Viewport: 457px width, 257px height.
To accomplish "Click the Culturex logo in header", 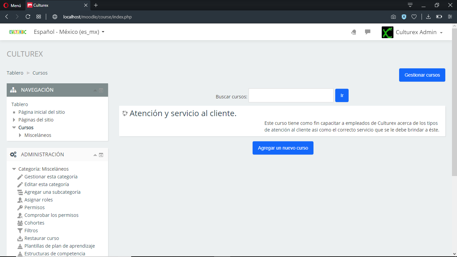I will 18,32.
